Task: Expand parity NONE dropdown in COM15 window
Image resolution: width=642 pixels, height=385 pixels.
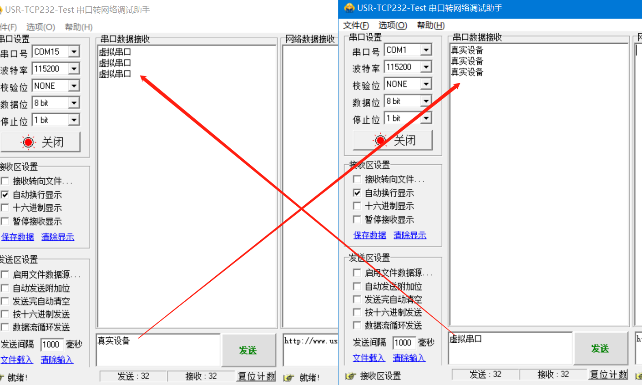Action: 74,86
